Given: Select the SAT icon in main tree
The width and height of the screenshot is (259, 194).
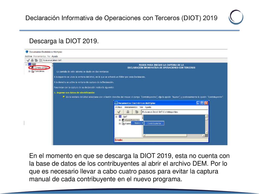Looking at the screenshot, I should [x=30, y=64].
